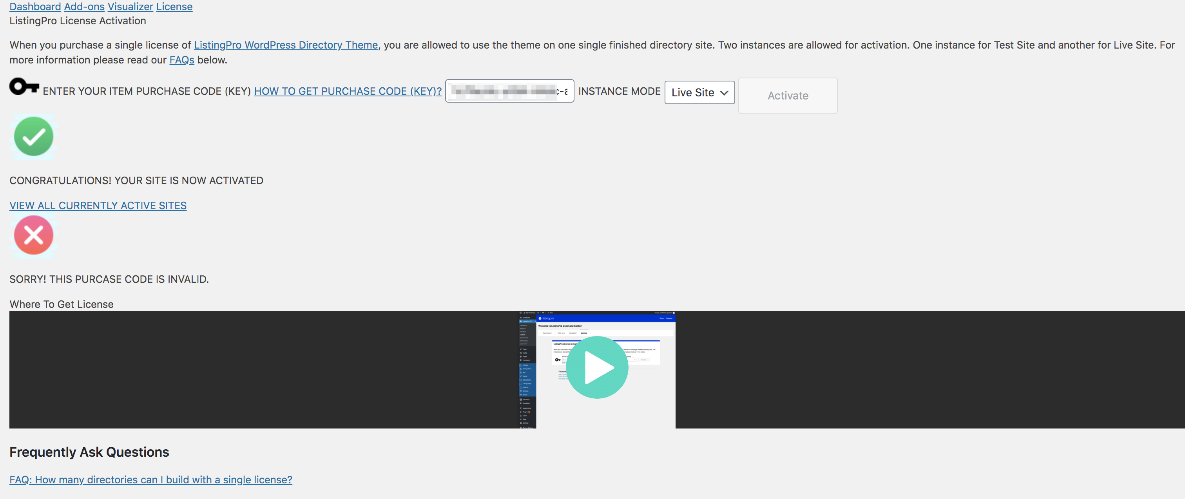Click the Sorry purchase code invalid message
Screen dimensions: 1185x499
tap(109, 279)
